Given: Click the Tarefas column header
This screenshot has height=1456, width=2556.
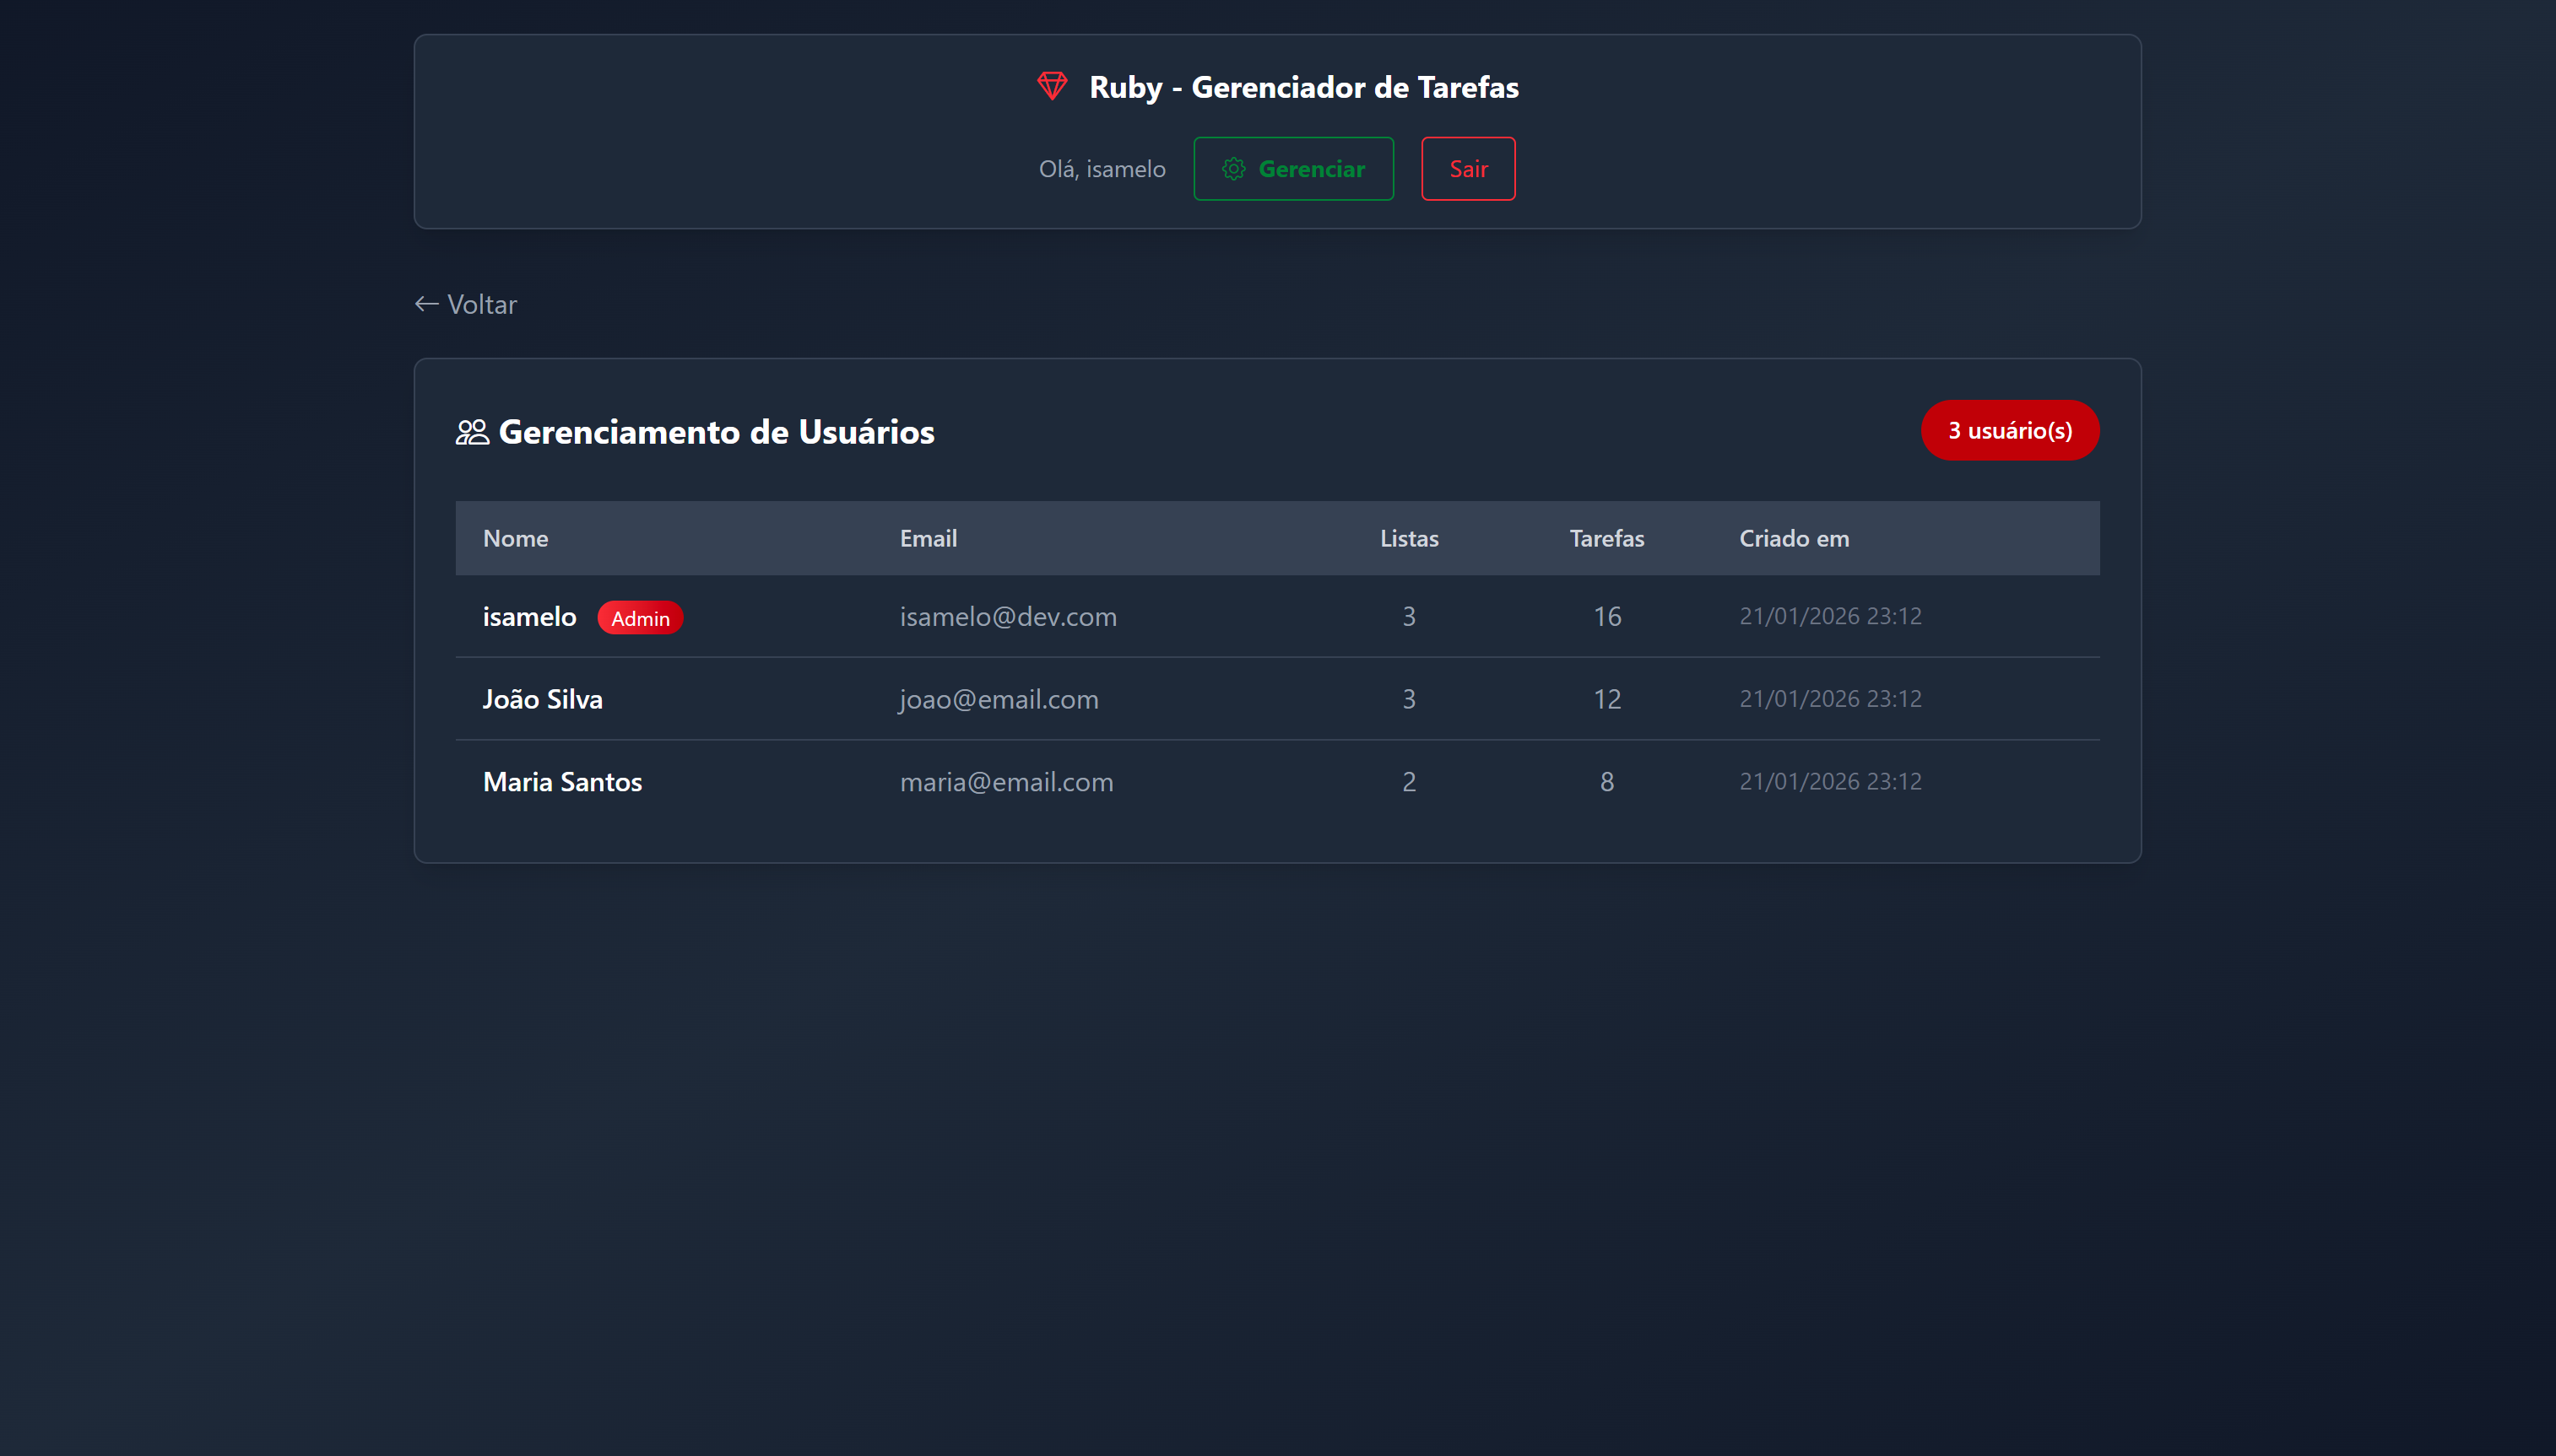Looking at the screenshot, I should [1606, 538].
